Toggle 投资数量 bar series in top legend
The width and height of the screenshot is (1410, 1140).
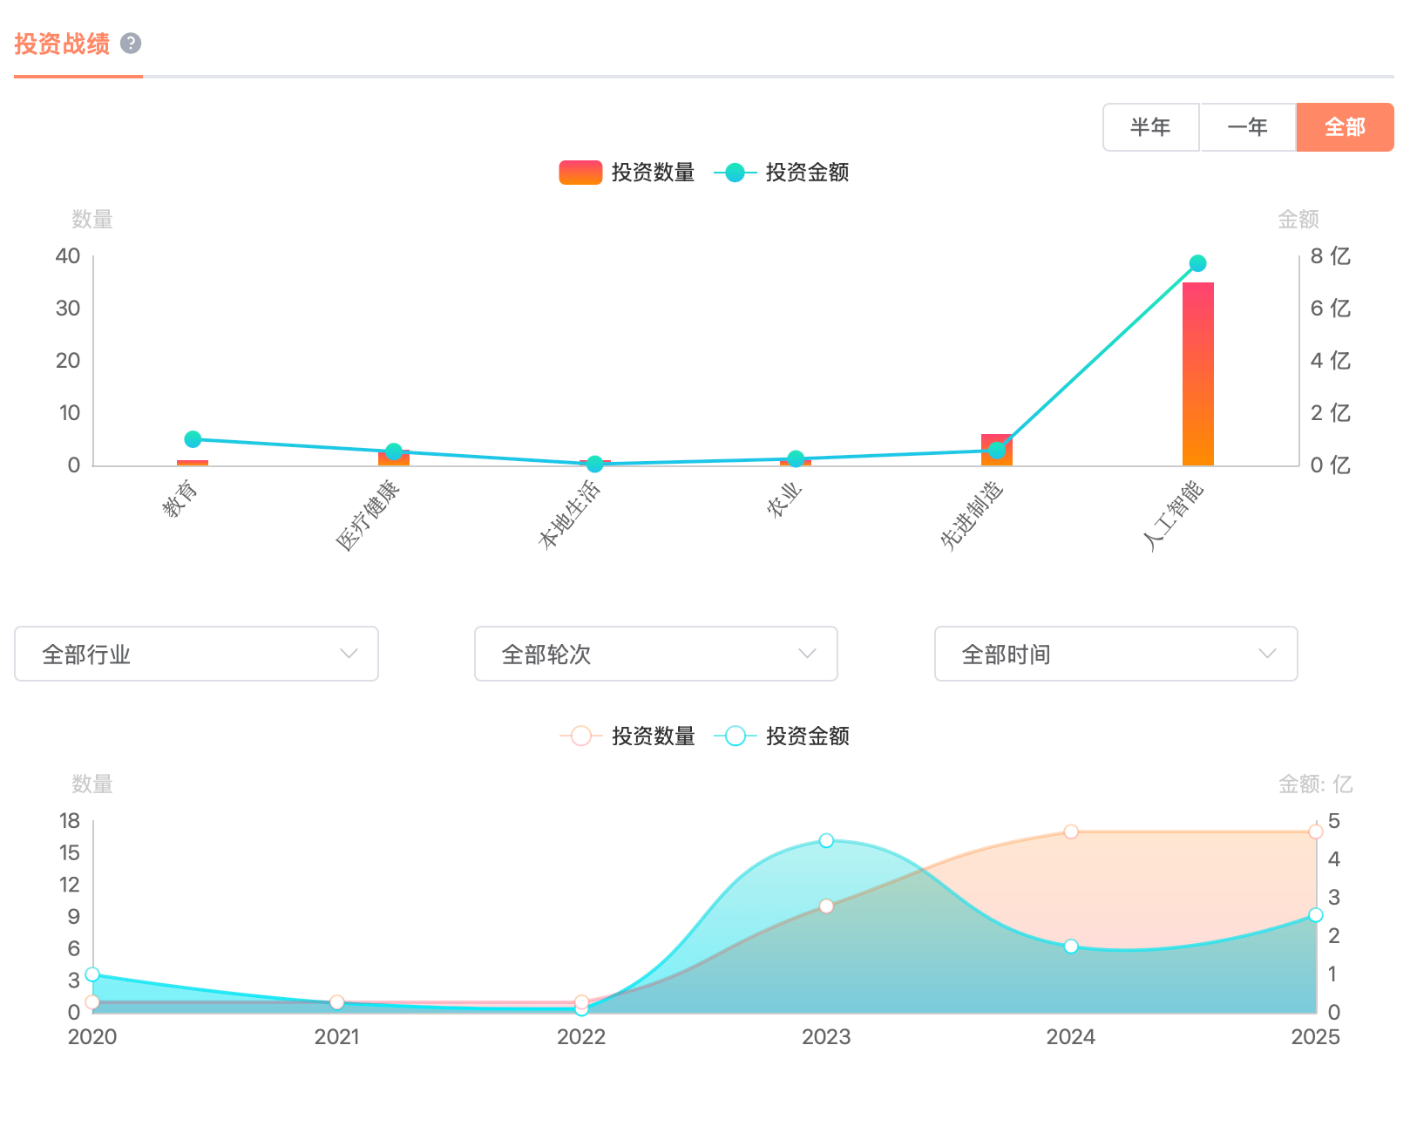tap(627, 173)
